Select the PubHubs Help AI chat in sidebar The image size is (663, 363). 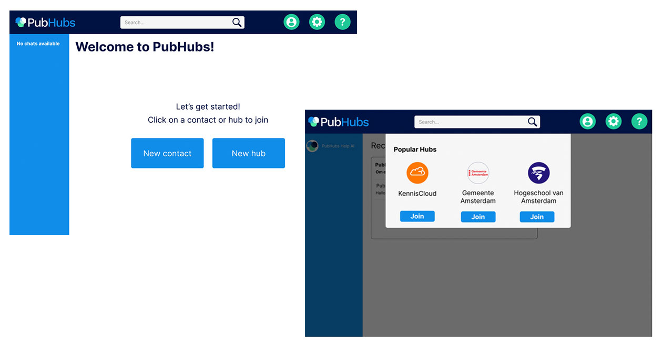pyautogui.click(x=334, y=146)
